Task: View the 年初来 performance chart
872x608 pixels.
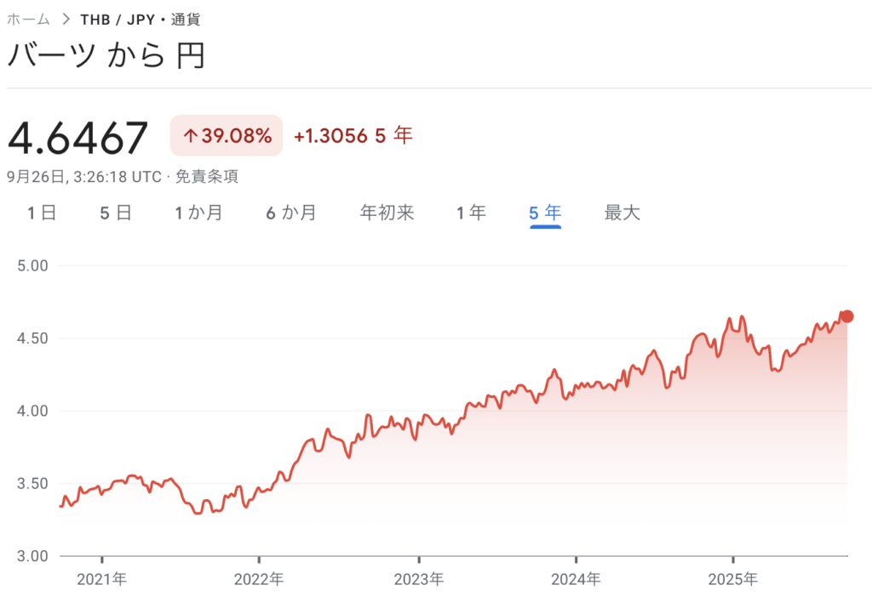Action: coord(386,213)
